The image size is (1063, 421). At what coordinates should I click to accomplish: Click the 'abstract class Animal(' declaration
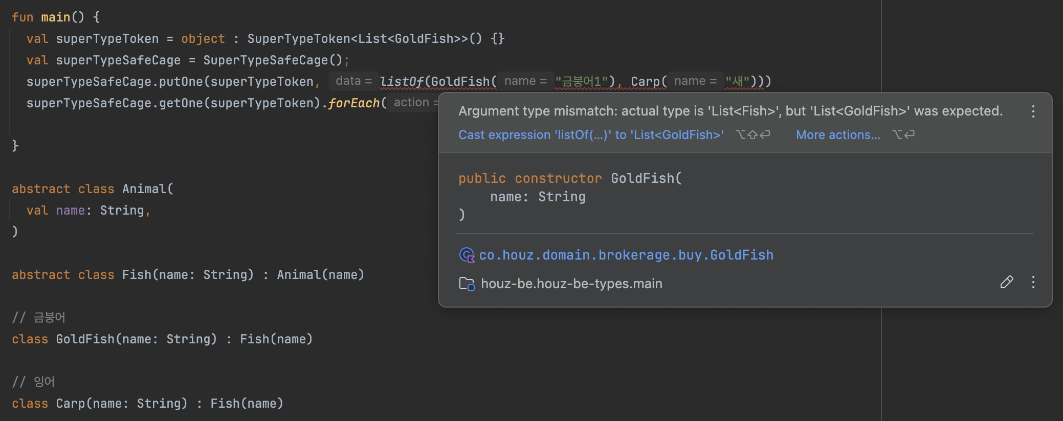pyautogui.click(x=93, y=189)
